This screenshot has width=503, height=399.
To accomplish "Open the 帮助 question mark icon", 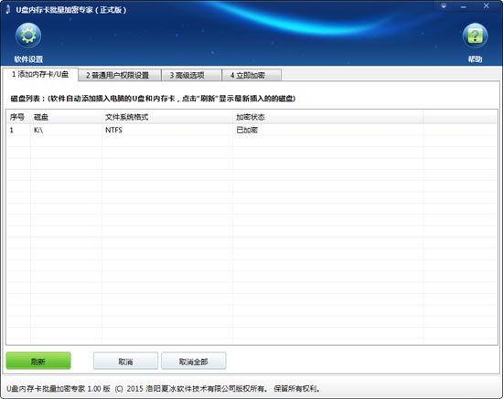I will pyautogui.click(x=475, y=36).
